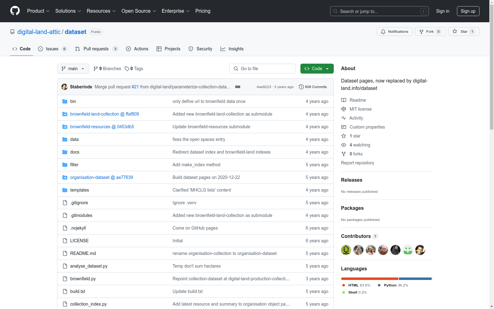Click the filter folder icon
The image size is (494, 309).
coord(65,165)
